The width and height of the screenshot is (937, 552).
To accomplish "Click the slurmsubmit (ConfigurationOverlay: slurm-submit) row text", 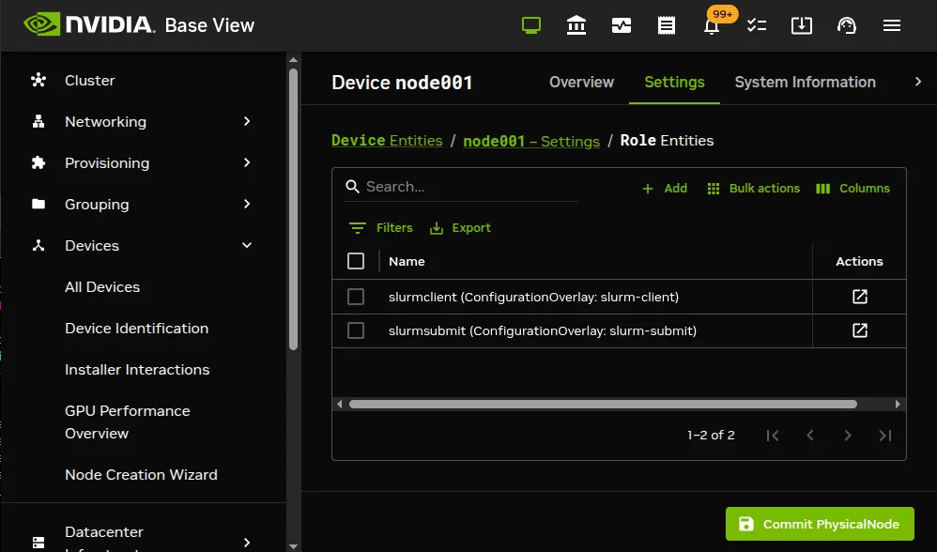I will (x=543, y=331).
